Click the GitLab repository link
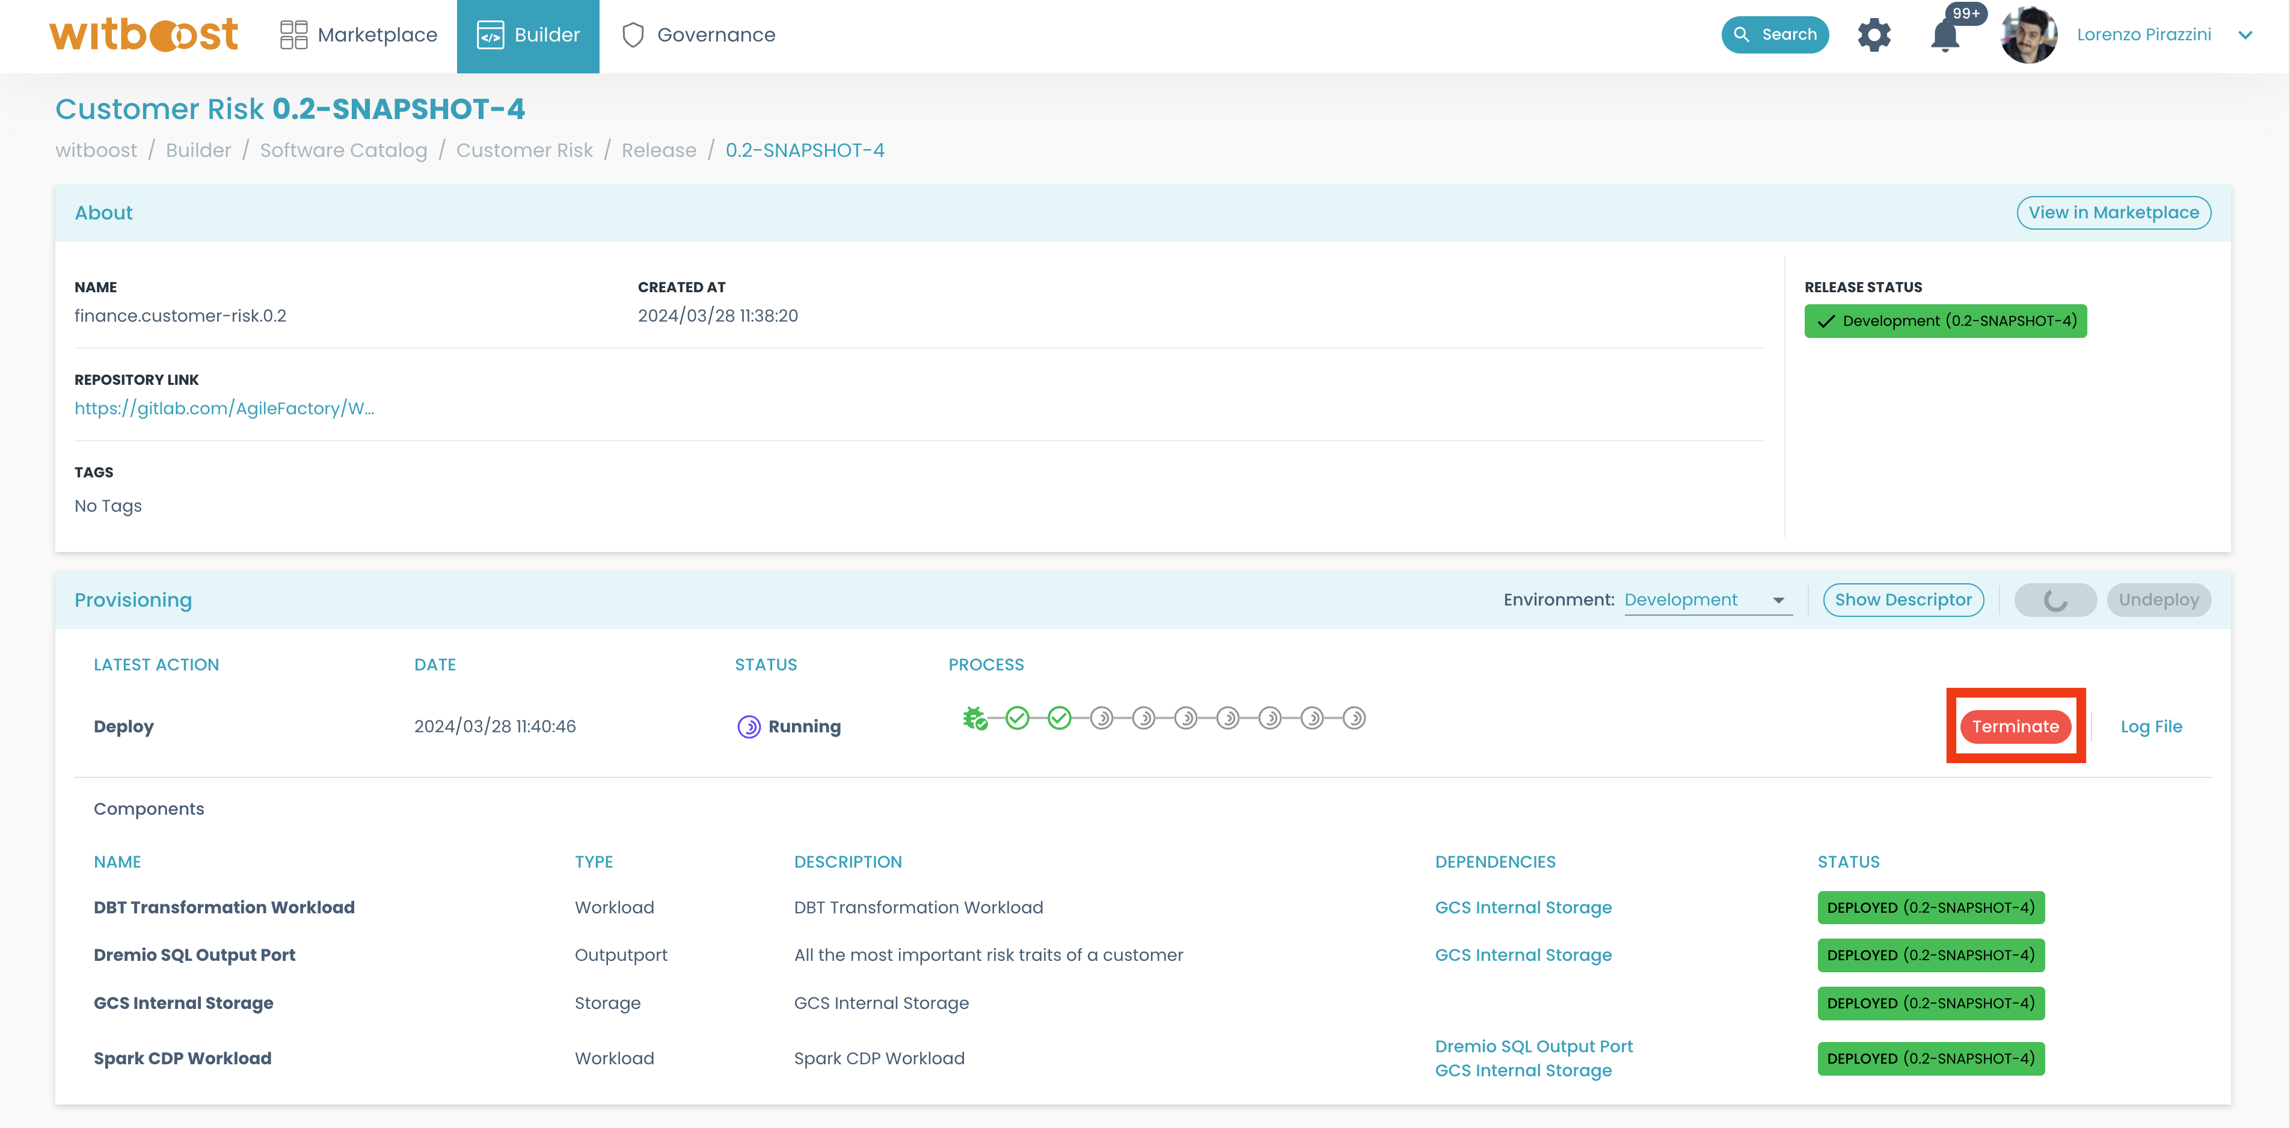The height and width of the screenshot is (1128, 2290). pyautogui.click(x=225, y=408)
